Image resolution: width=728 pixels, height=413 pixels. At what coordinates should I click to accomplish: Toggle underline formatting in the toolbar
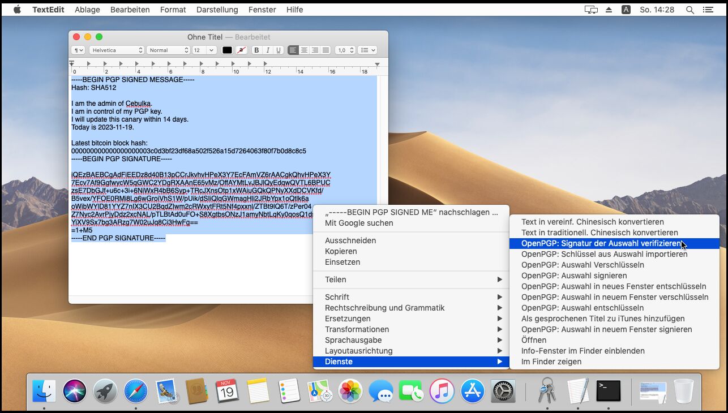tap(278, 50)
